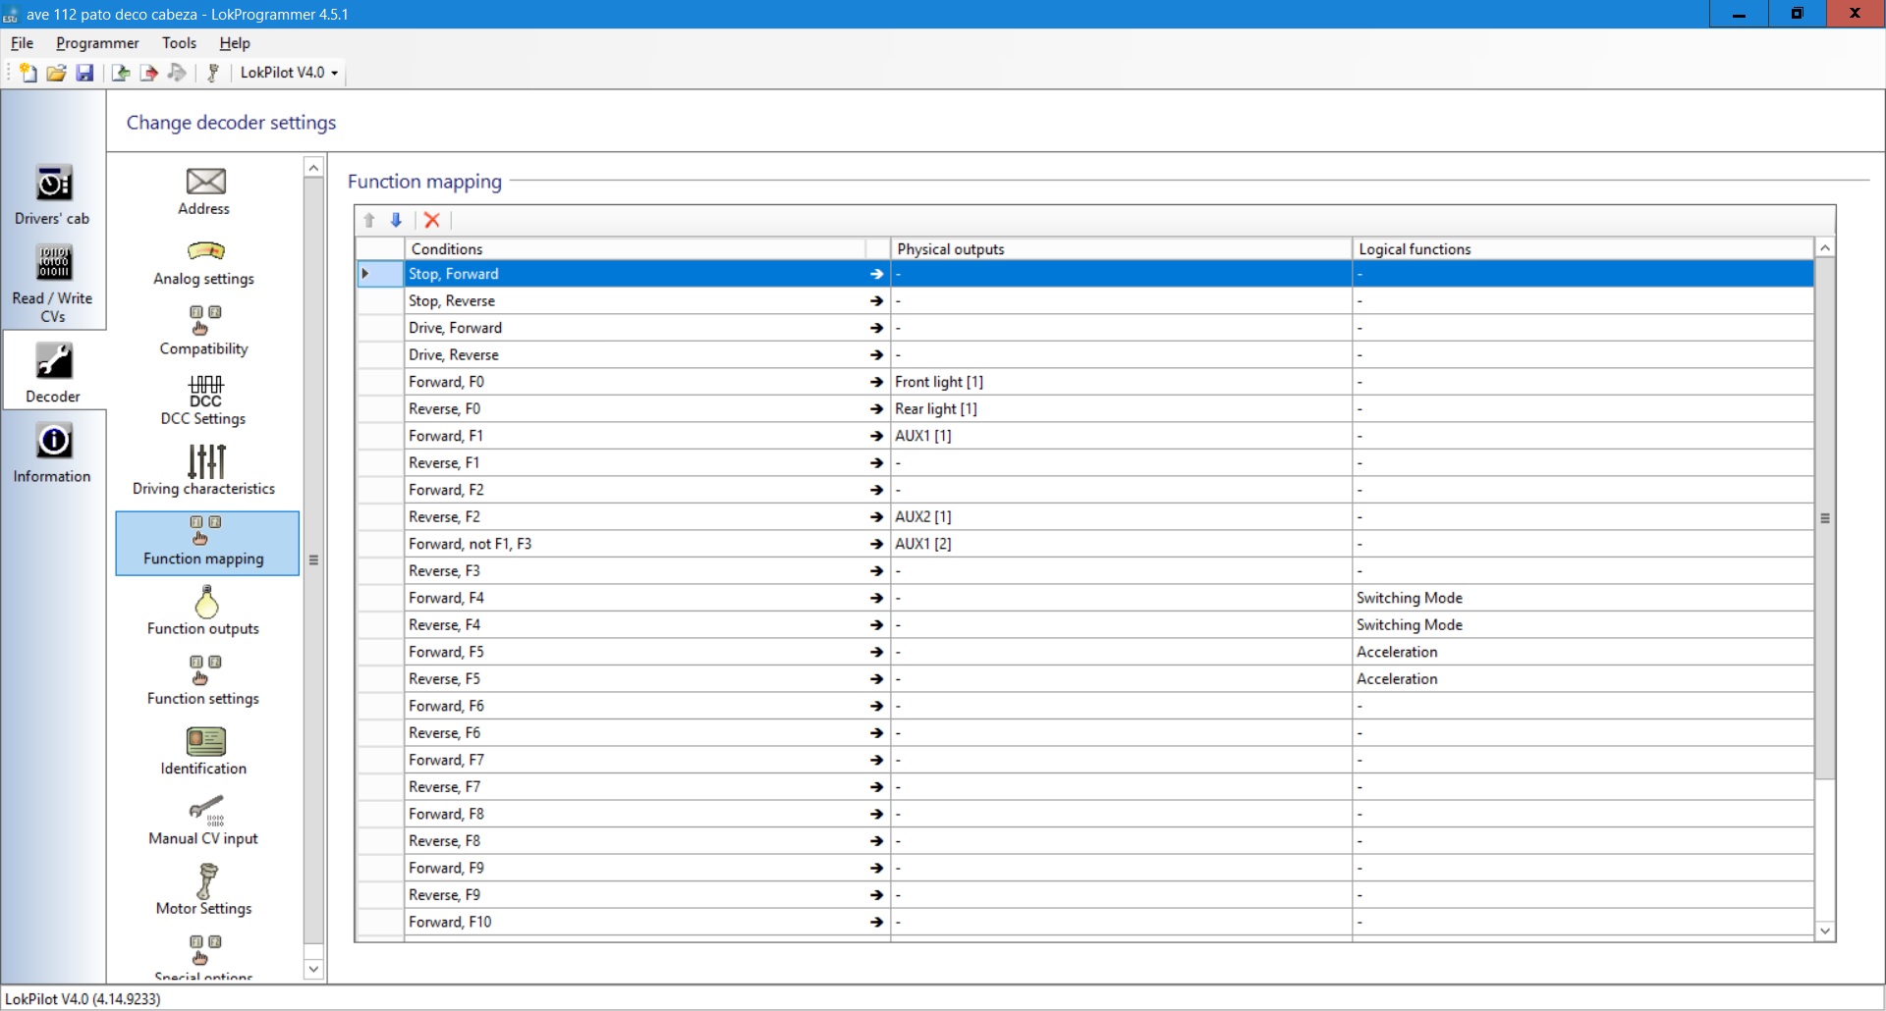Screen dimensions: 1886x1011
Task: Save project with floppy disk icon
Action: [84, 73]
